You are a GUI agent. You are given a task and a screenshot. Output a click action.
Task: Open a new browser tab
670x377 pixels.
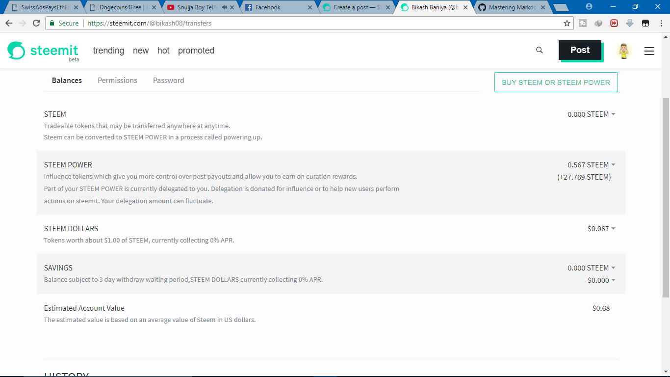coord(561,7)
